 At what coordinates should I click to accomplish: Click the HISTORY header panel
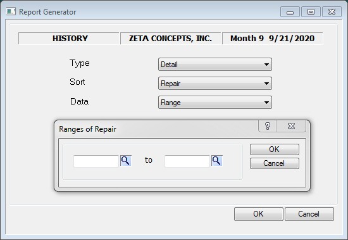point(69,39)
